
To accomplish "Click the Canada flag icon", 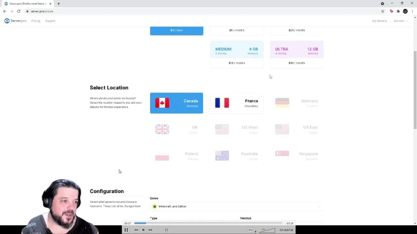I will point(162,103).
